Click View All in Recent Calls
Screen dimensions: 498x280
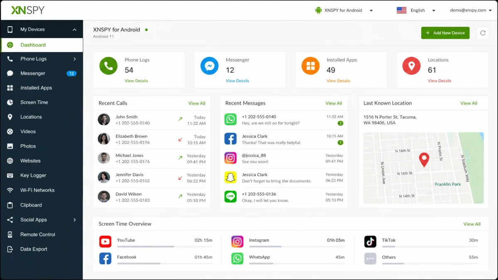tap(197, 103)
